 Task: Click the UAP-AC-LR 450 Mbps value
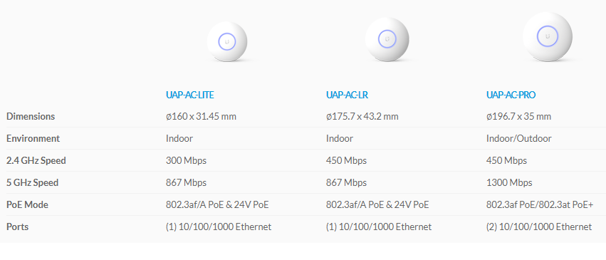coord(346,160)
